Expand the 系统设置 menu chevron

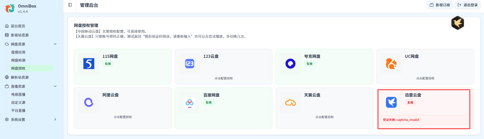tap(55, 119)
